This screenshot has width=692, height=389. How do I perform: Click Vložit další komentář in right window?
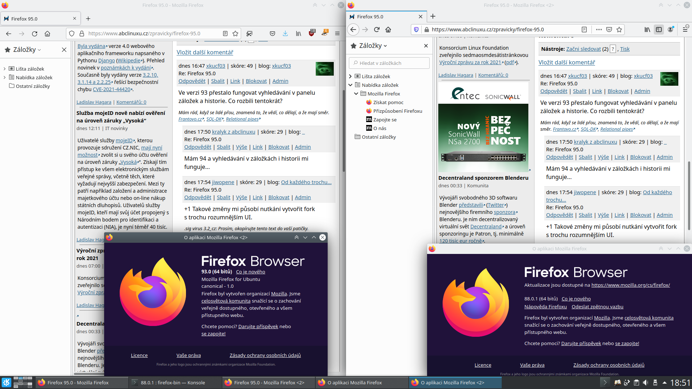point(567,62)
